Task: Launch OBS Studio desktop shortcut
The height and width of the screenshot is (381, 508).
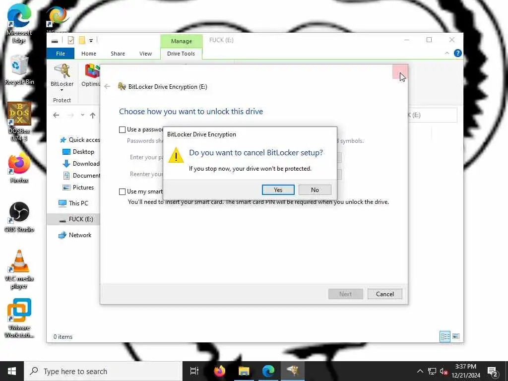Action: (x=19, y=217)
